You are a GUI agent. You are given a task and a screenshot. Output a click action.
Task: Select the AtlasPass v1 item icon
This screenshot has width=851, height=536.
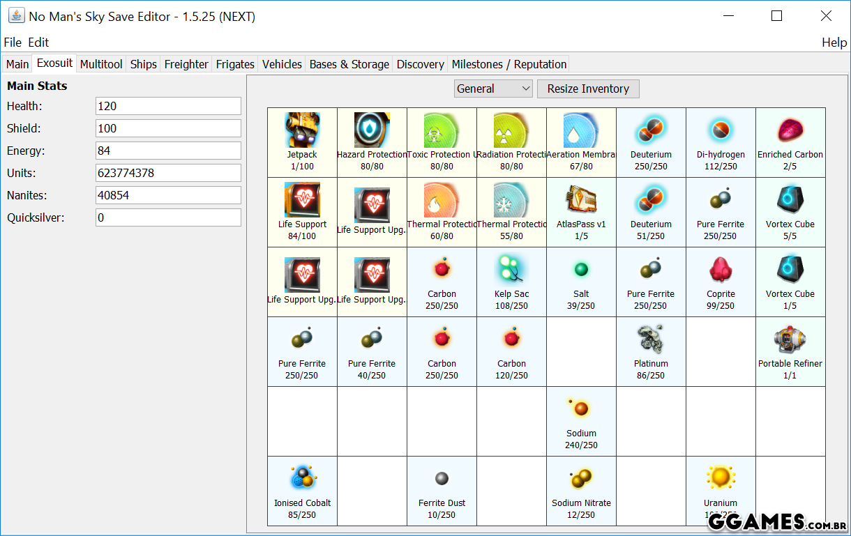click(x=581, y=200)
